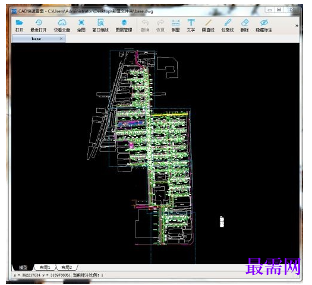Switch to the 布局1 layout tab
Viewport: 312px width, 285px height.
45,267
